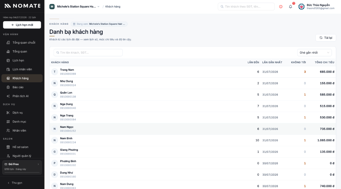
Task: Go to Danh mục menu item
Action: [x=22, y=122]
